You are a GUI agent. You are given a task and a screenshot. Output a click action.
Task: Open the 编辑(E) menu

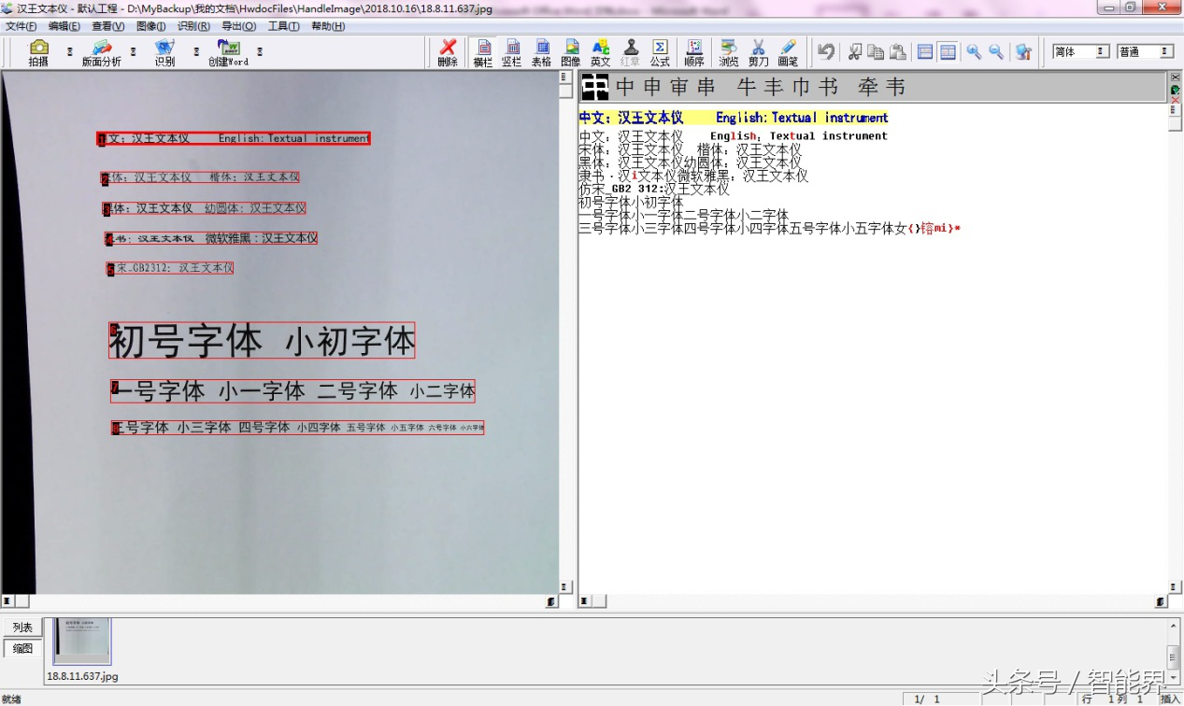point(64,26)
